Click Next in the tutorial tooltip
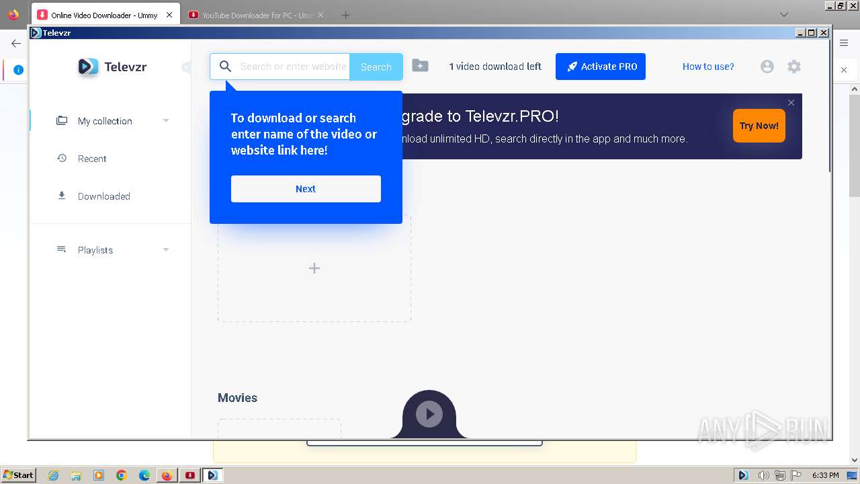 coord(306,189)
